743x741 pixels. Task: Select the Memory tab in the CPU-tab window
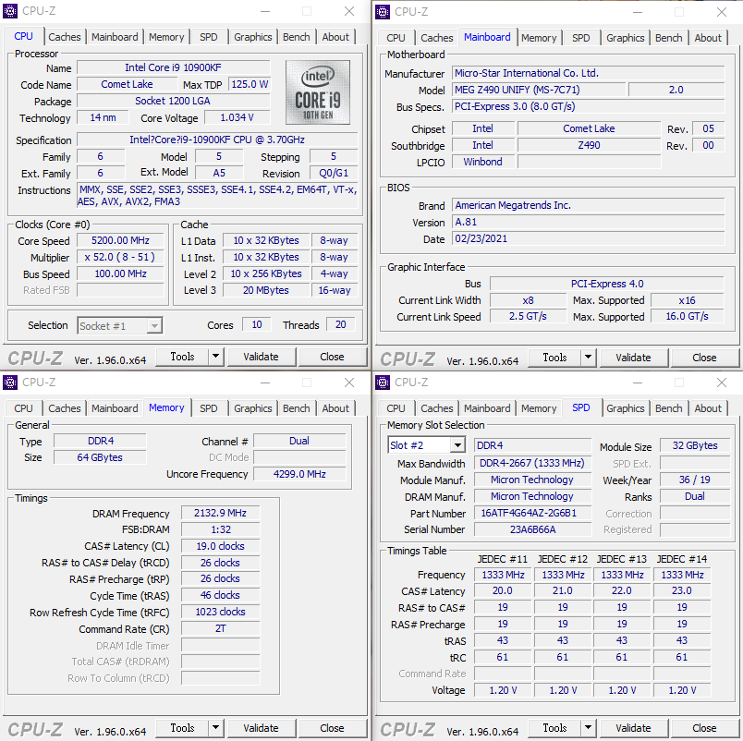click(x=166, y=37)
